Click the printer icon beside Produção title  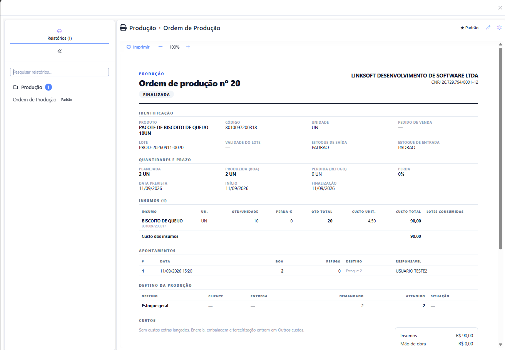123,28
